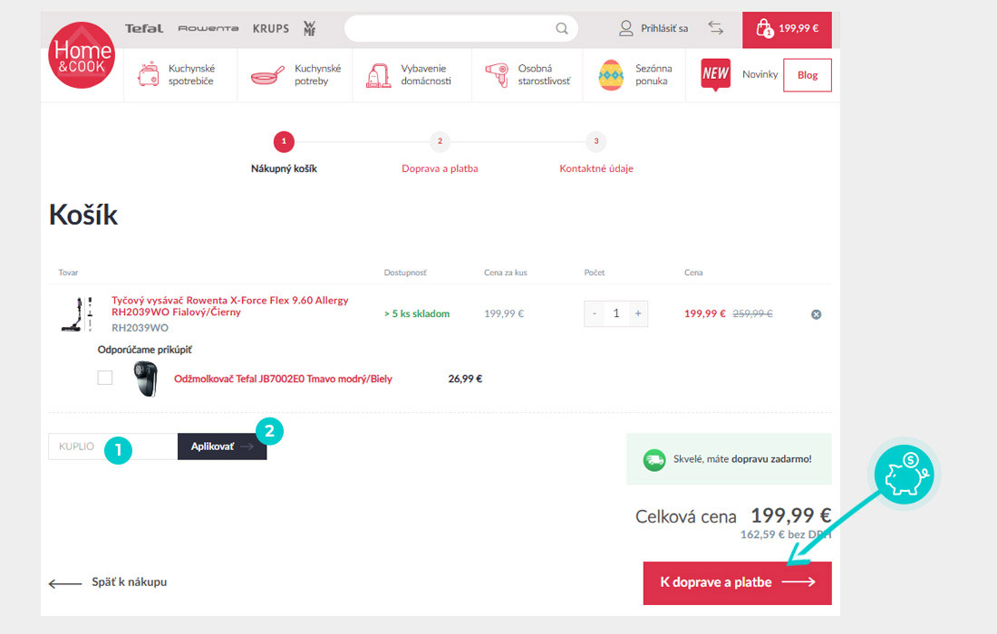Apply the coupon with Aplikovať button

coord(222,447)
